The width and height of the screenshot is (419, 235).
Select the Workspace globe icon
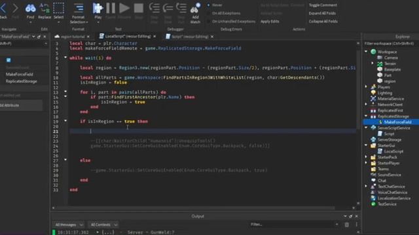373,52
